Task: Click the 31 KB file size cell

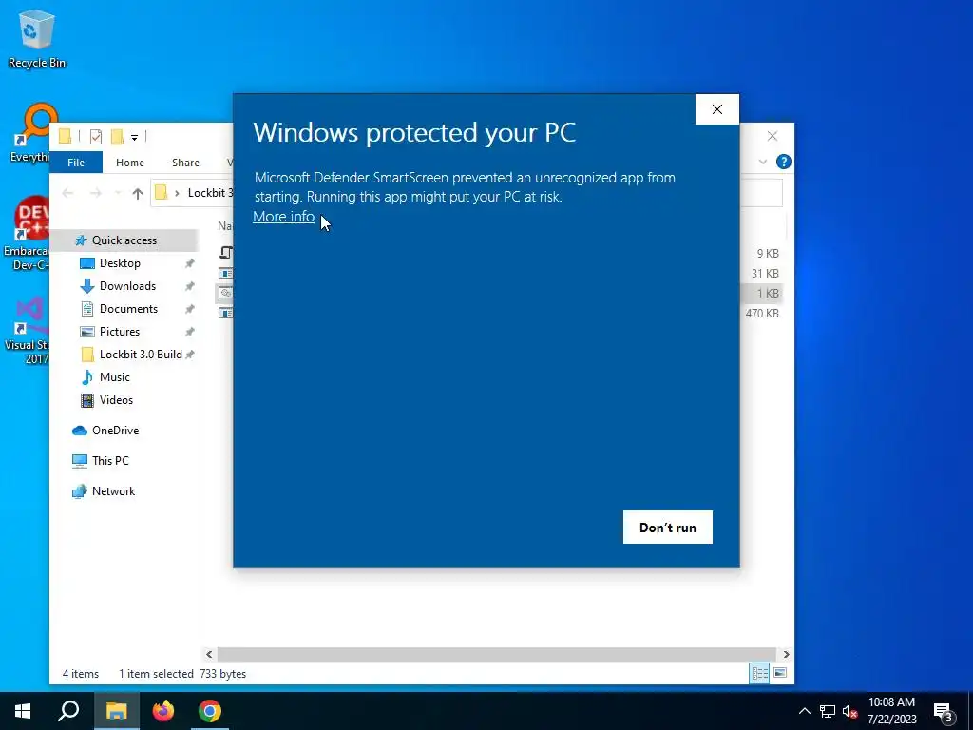Action: point(765,273)
